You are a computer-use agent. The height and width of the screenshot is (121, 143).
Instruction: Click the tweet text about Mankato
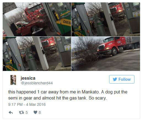coord(68,95)
